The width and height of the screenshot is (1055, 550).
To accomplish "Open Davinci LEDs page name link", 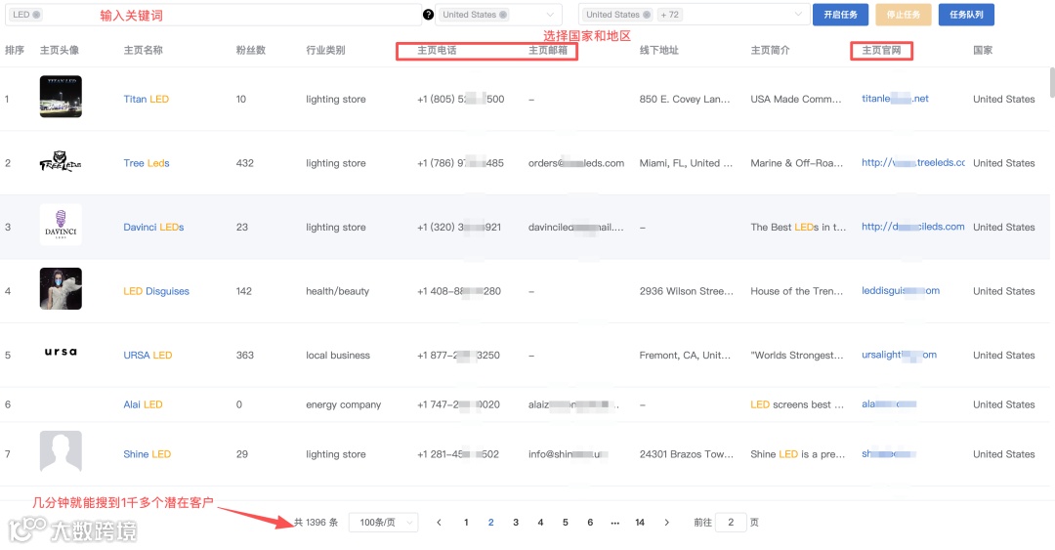I will point(153,227).
